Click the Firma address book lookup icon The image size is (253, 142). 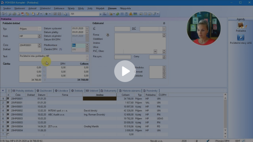(108, 35)
